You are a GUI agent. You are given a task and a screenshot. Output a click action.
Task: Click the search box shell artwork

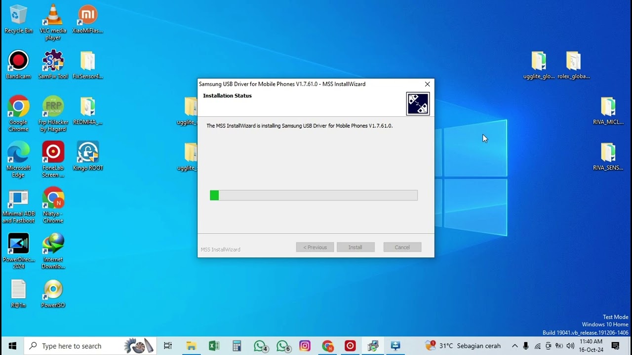(139, 346)
